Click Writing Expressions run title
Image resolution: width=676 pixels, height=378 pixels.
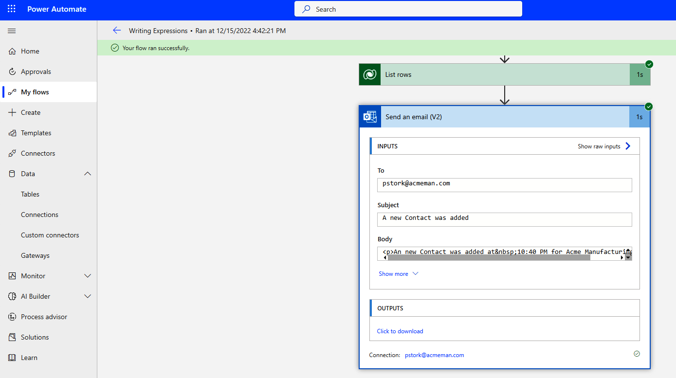(x=158, y=31)
